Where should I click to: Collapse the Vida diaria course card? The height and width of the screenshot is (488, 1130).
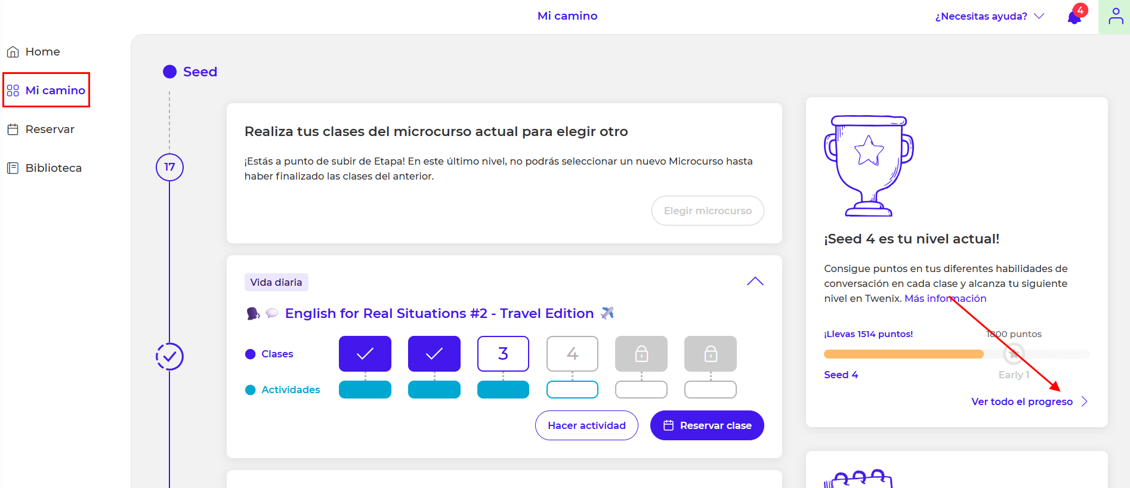pyautogui.click(x=755, y=282)
